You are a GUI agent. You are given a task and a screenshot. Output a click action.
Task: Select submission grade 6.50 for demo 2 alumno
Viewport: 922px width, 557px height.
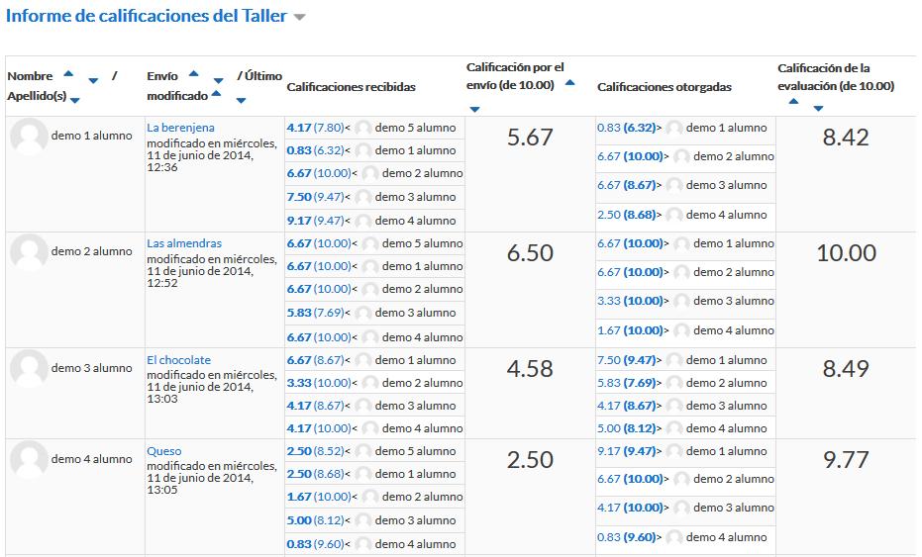point(530,252)
